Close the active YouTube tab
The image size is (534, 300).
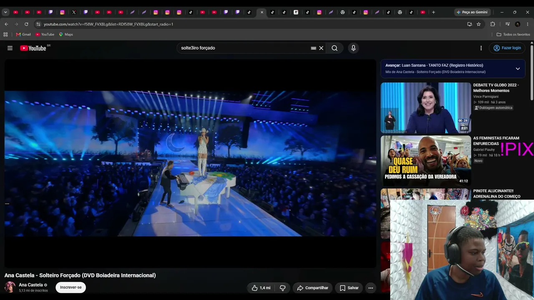click(x=262, y=12)
